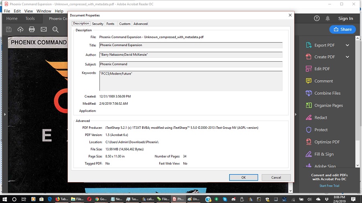Click the document scroll down arrow
This screenshot has height=203, width=362.
[x=291, y=191]
